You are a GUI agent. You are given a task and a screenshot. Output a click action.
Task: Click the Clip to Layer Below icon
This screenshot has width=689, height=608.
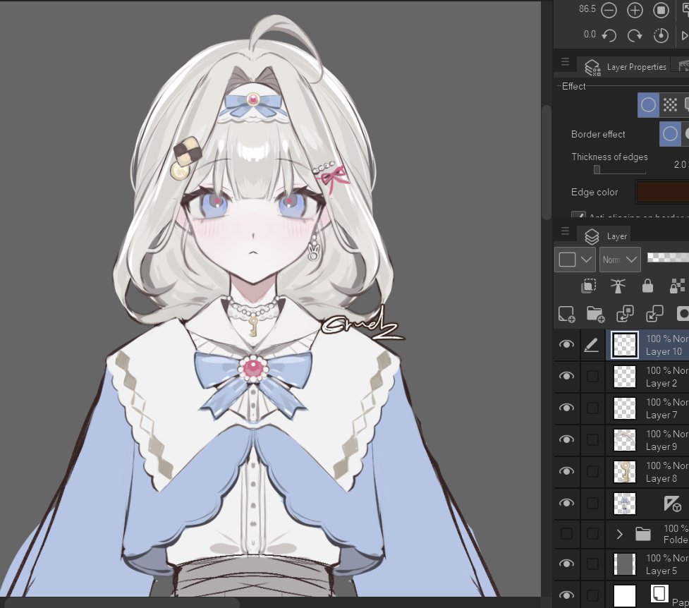[588, 286]
